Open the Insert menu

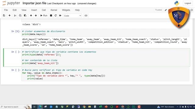(x=34, y=10)
